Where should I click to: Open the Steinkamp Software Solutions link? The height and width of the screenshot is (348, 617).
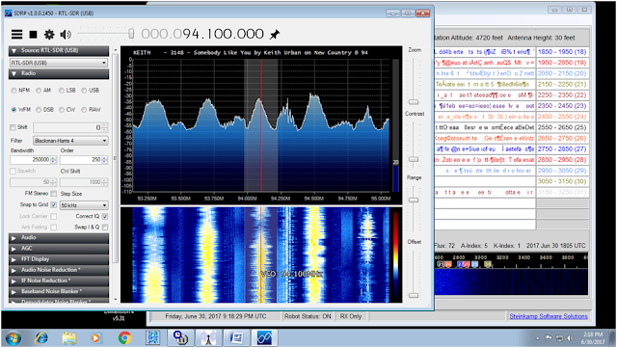coord(549,316)
